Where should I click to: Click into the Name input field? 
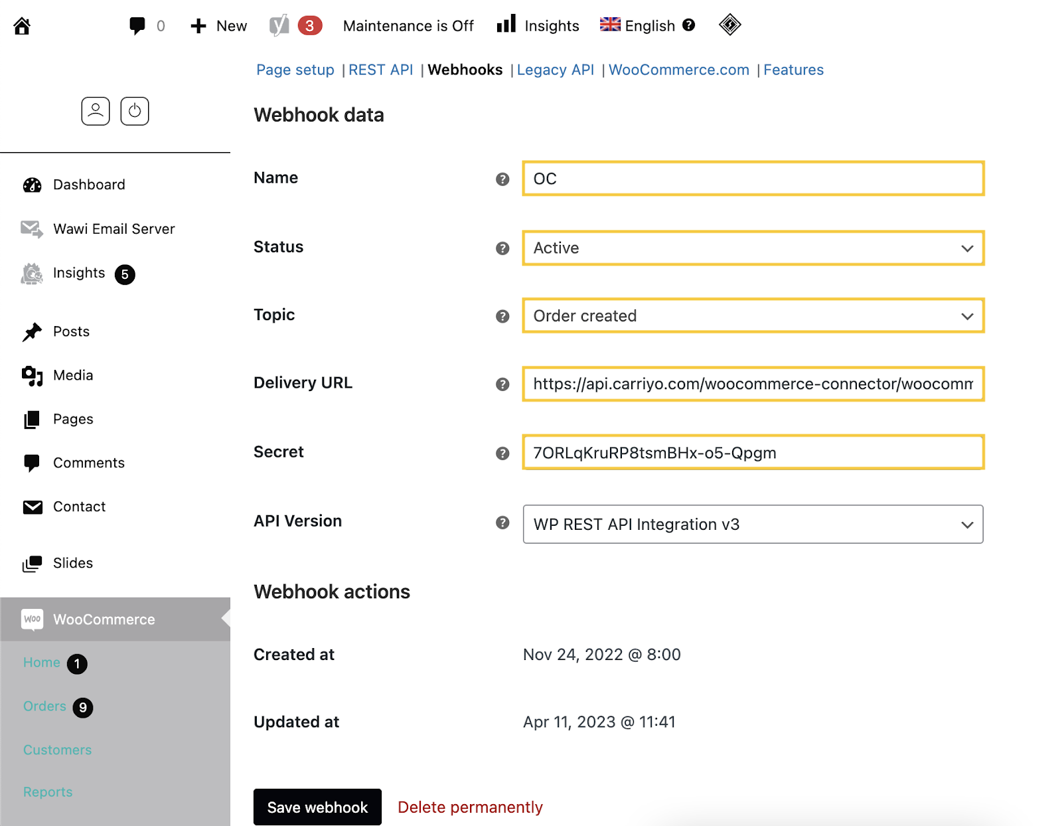(x=753, y=179)
